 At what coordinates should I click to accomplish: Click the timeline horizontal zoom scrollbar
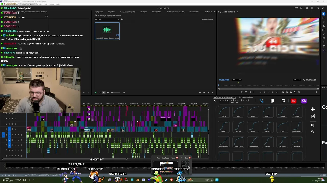coord(64,159)
